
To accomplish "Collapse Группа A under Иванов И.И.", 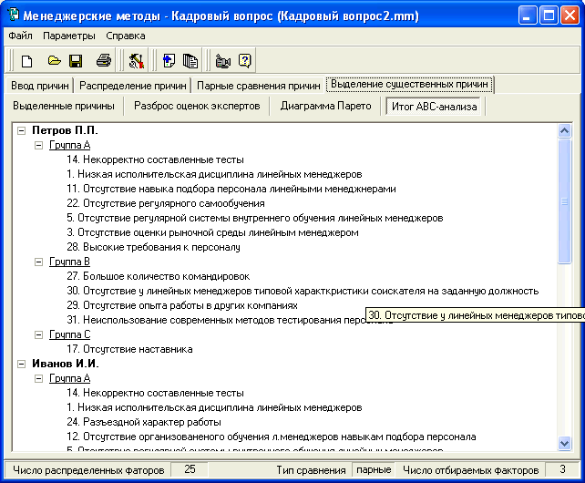I will (x=38, y=378).
